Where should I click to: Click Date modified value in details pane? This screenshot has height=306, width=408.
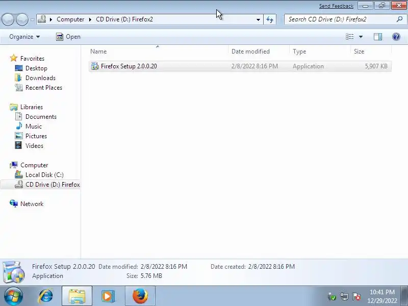coord(164,267)
